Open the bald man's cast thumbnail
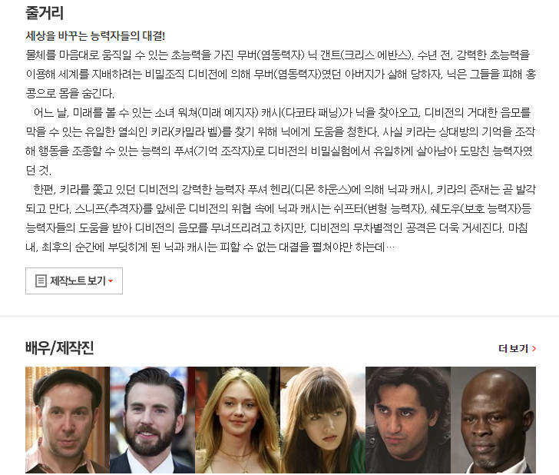The height and width of the screenshot is (475, 559). click(493, 420)
